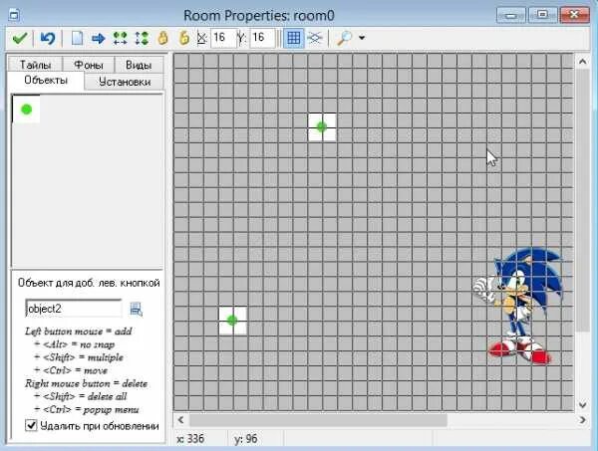The width and height of the screenshot is (598, 451).
Task: Select the Sonic sprite instance in room
Action: 518,307
